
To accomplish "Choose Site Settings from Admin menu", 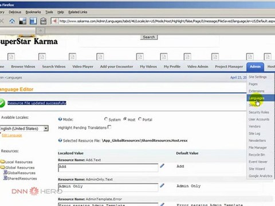I will coord(258,77).
